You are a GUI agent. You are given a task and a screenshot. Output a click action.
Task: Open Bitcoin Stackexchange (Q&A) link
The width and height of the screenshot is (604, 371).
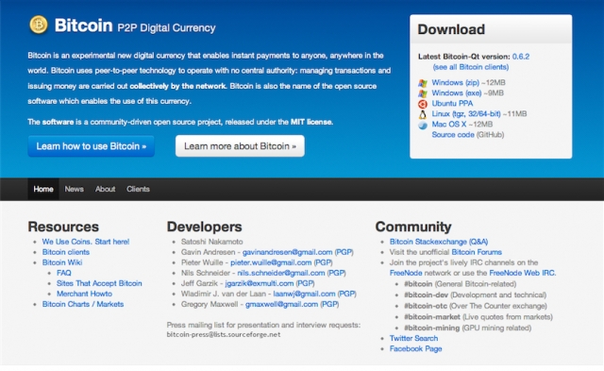439,242
